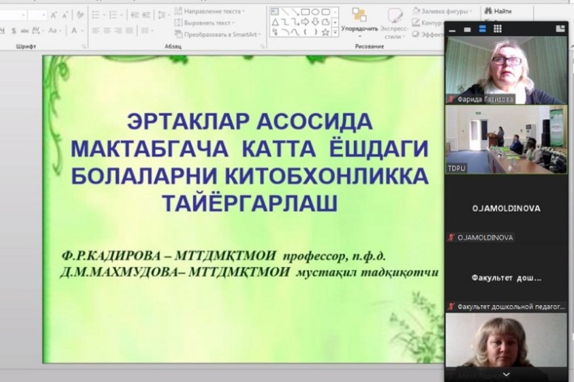Click the Эффекты фигур option

coord(417,34)
